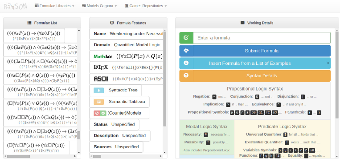340x162 pixels.
Task: Click the REASON logo
Action: [15, 6]
